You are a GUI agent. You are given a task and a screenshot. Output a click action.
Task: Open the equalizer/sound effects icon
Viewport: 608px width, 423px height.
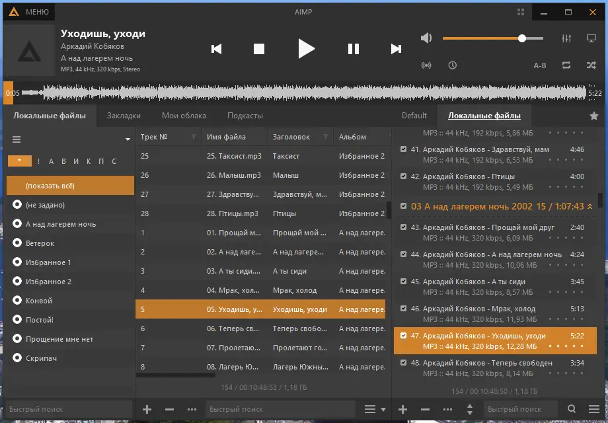click(566, 38)
